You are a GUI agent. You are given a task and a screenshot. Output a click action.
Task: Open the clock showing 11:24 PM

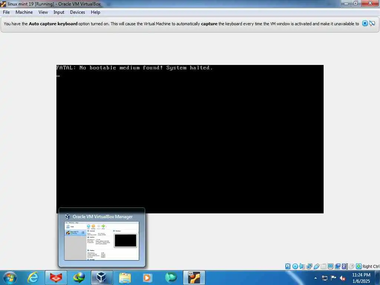(361, 278)
